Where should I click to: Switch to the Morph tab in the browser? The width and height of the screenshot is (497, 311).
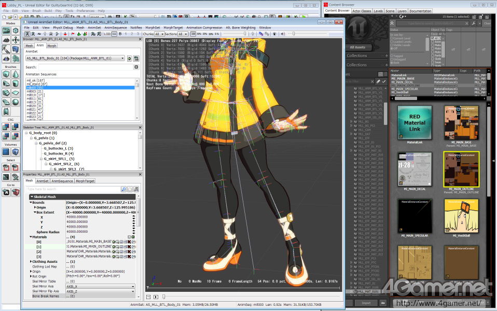pos(52,46)
